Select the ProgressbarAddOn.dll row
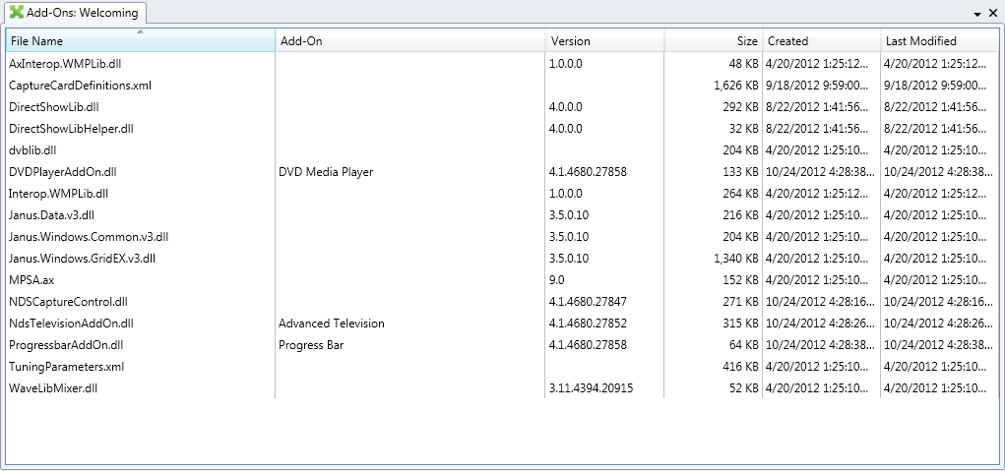The width and height of the screenshot is (1005, 471). (66, 345)
